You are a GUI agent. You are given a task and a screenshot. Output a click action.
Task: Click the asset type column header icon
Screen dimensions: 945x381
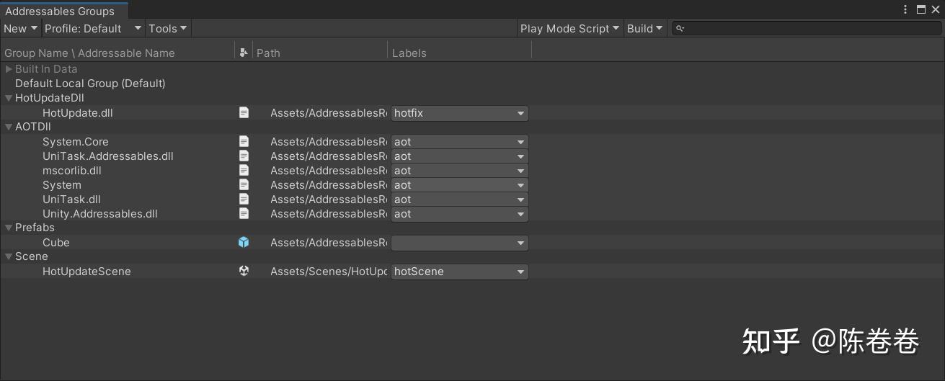[244, 53]
